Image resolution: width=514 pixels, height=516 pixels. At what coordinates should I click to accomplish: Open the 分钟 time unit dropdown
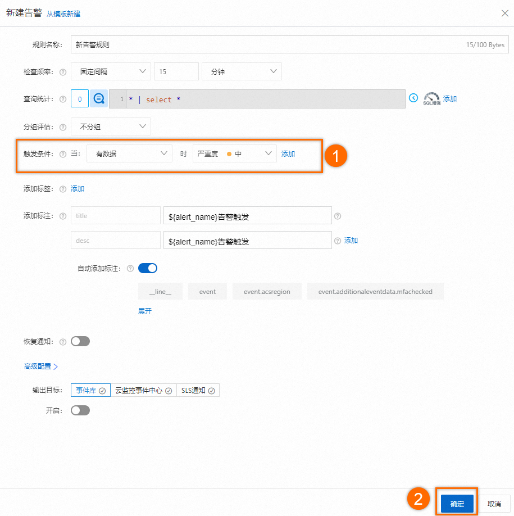click(x=242, y=71)
